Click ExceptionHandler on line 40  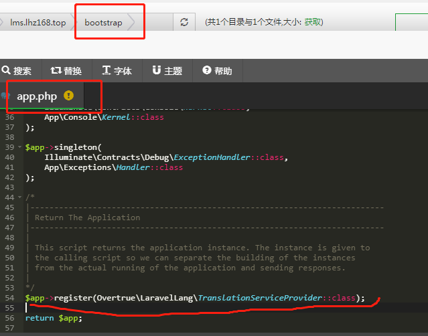pyautogui.click(x=212, y=157)
